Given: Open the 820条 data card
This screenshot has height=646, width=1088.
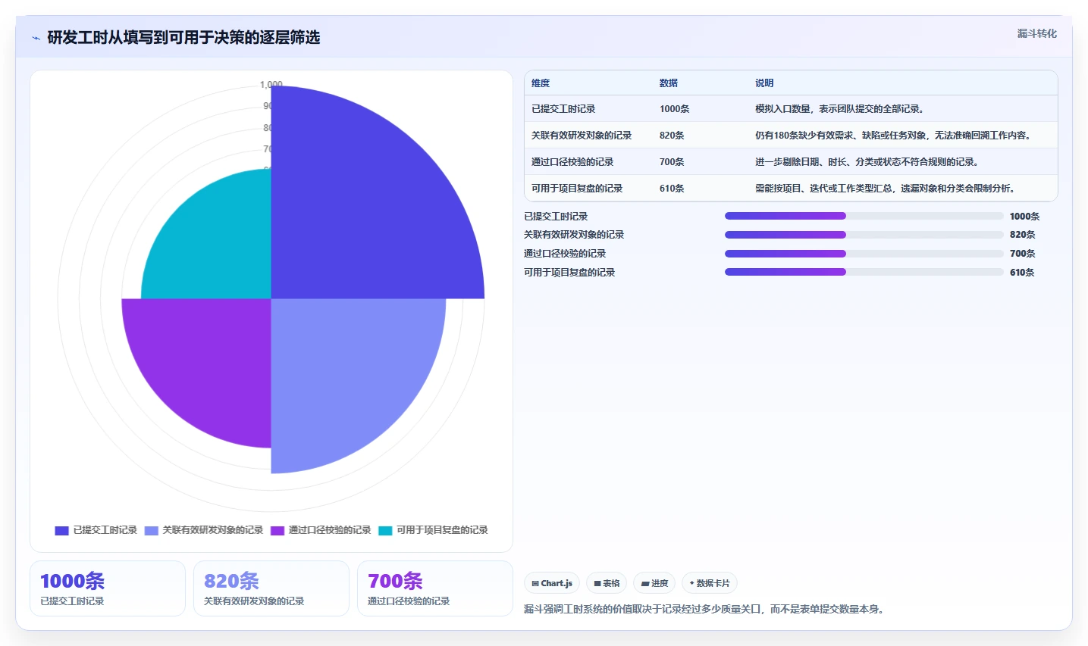Looking at the screenshot, I should pyautogui.click(x=271, y=588).
